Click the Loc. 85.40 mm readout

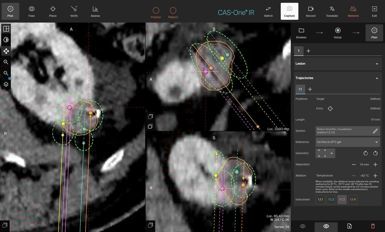point(278,216)
